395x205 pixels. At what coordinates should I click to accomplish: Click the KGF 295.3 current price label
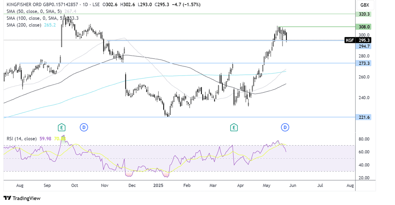(x=358, y=40)
